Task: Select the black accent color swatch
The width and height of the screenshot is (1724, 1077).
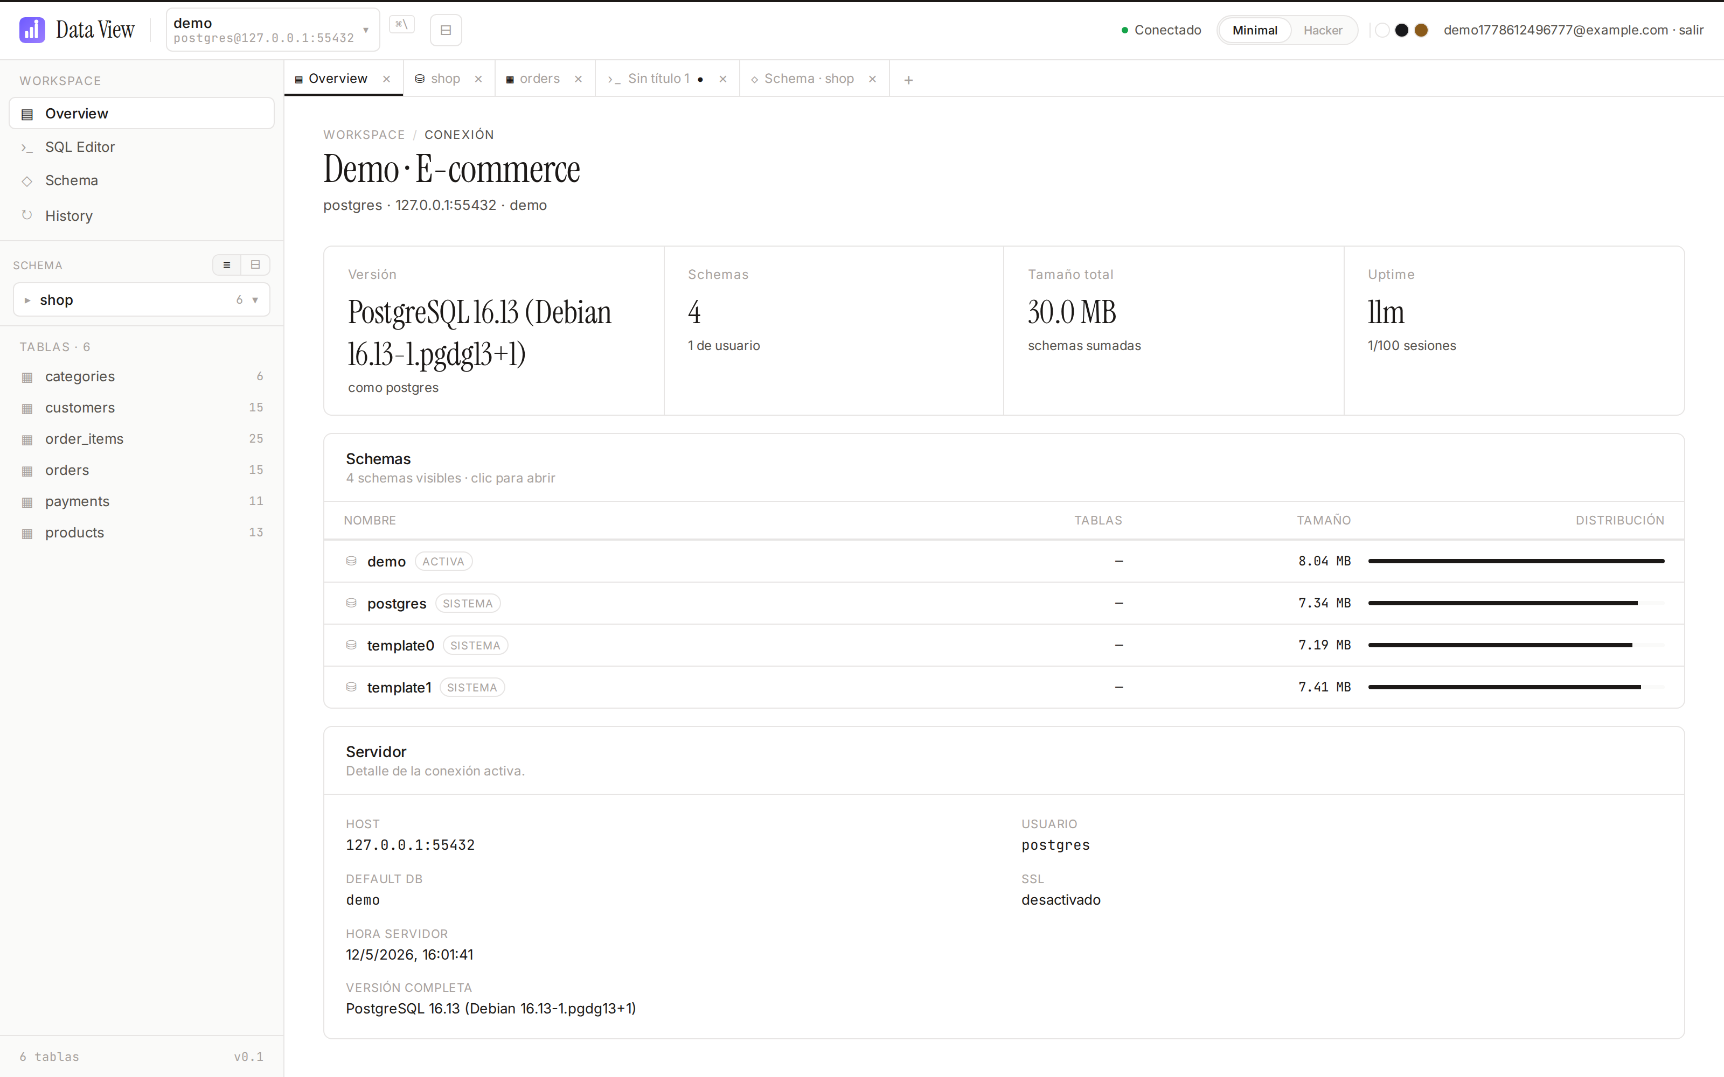Action: point(1401,30)
